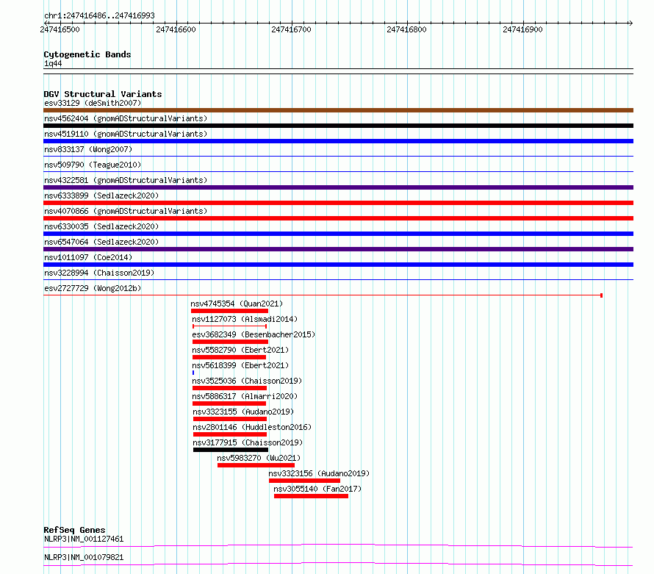Open the nsv1011097 (Coe2014) label

click(88, 257)
